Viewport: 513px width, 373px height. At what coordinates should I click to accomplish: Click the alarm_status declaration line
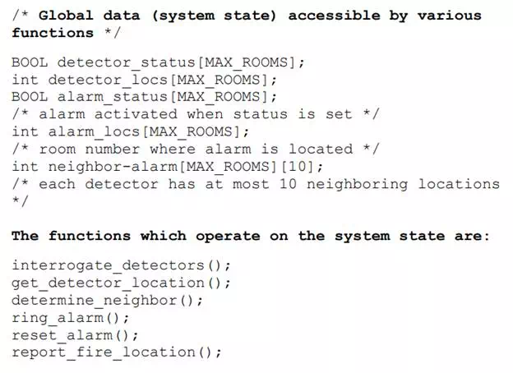tap(145, 97)
